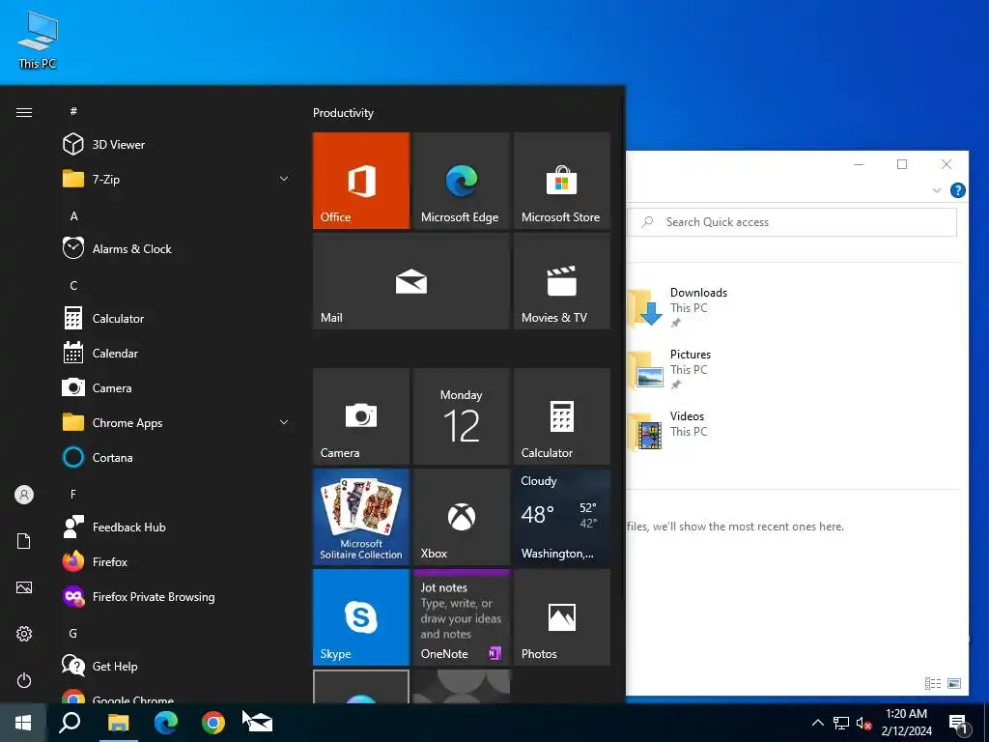
Task: Click the Office tile
Action: click(x=361, y=181)
